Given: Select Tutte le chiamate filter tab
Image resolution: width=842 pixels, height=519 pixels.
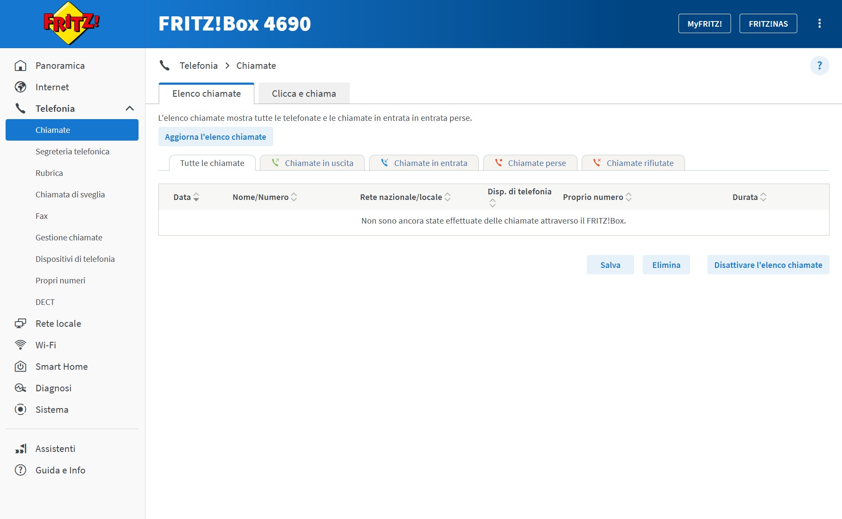Looking at the screenshot, I should point(212,163).
